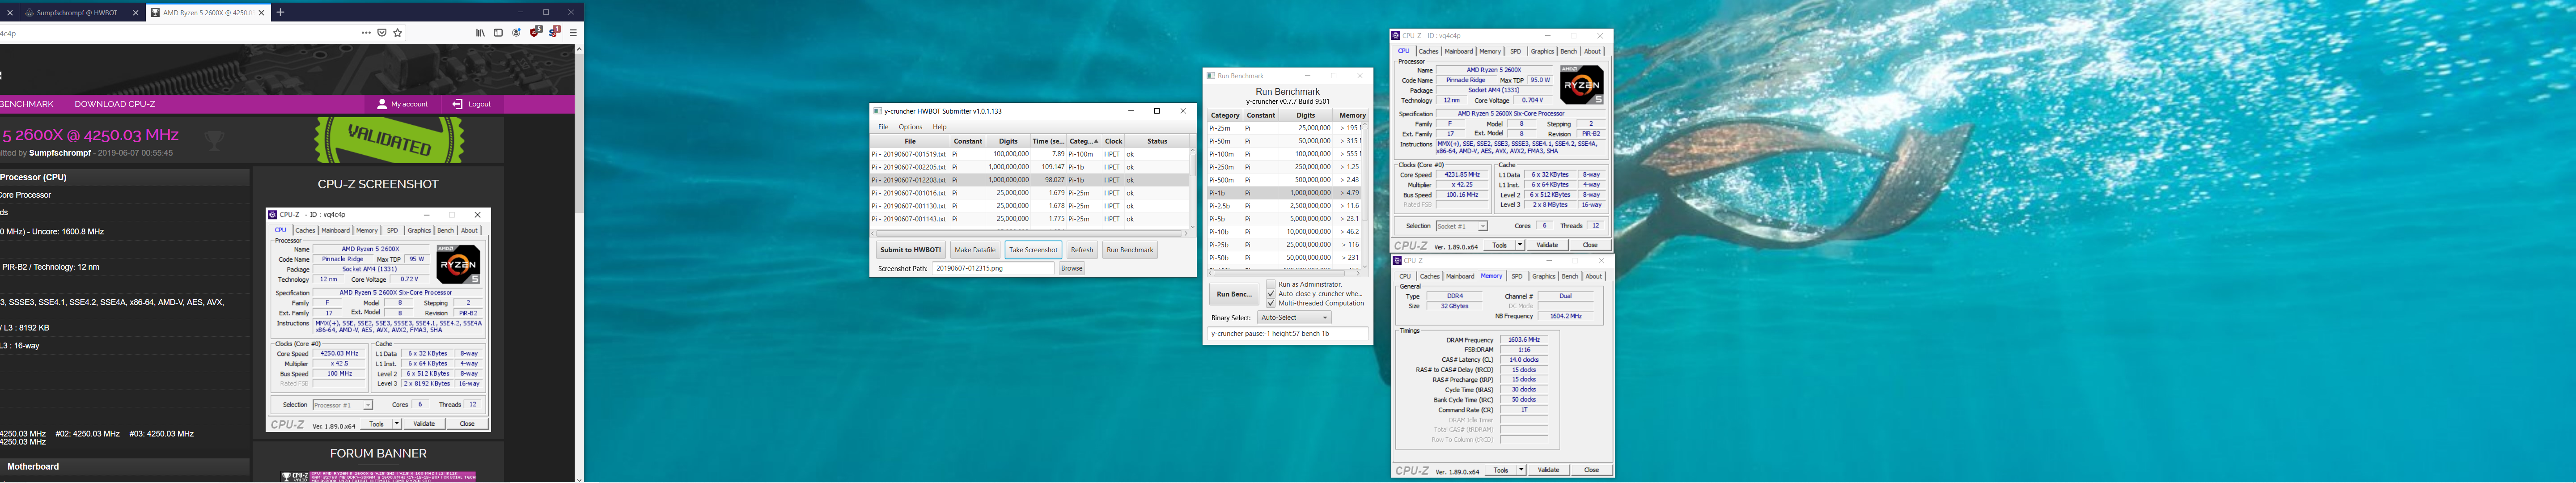
Task: Select row Pi - 20190607-001130.txt
Action: coord(1030,206)
